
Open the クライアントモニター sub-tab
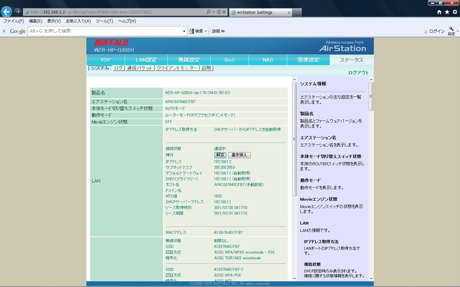[177, 68]
